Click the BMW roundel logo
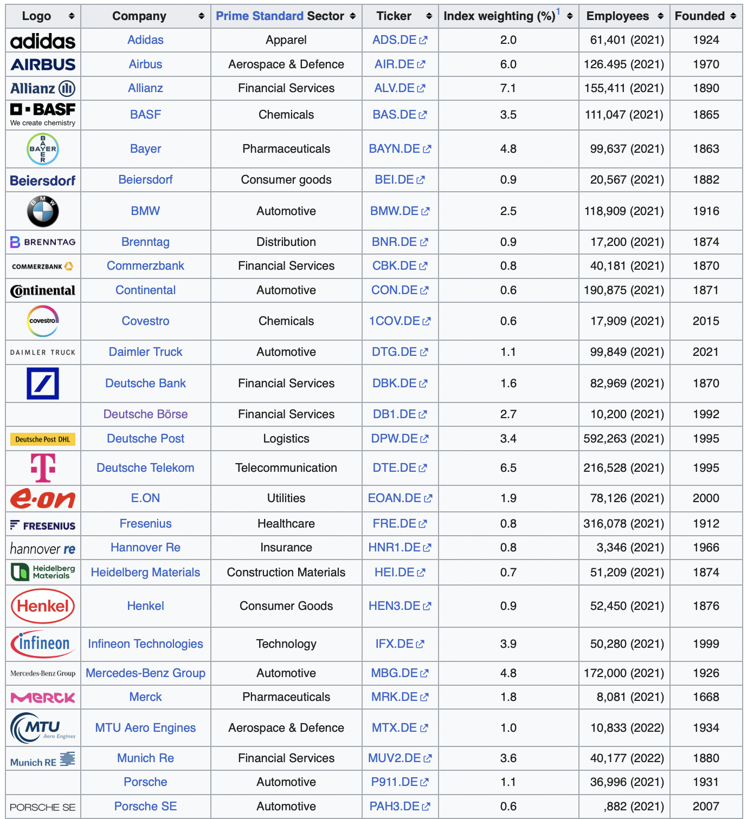The width and height of the screenshot is (747, 819). pyautogui.click(x=43, y=211)
